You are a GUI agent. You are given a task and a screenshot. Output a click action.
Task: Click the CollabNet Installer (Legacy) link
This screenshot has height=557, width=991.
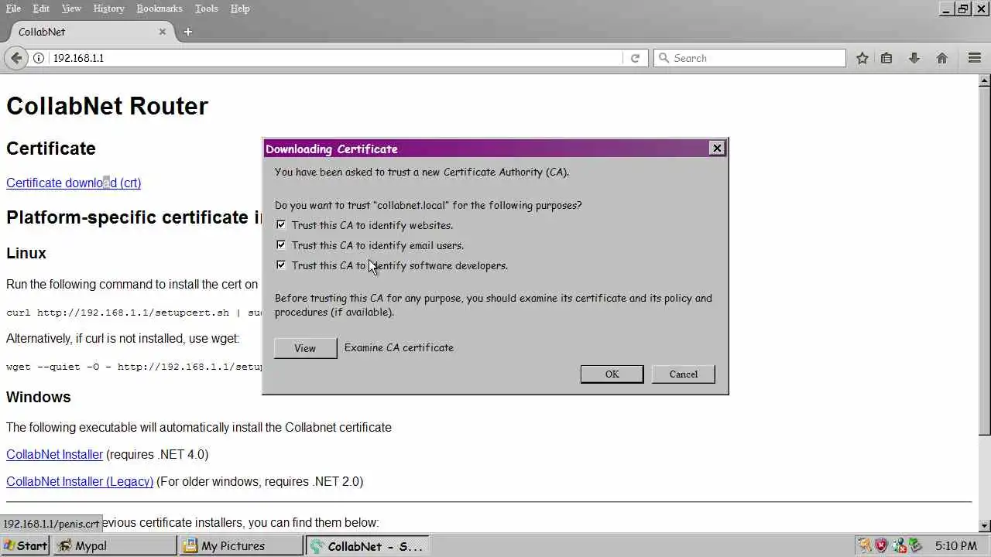(80, 481)
